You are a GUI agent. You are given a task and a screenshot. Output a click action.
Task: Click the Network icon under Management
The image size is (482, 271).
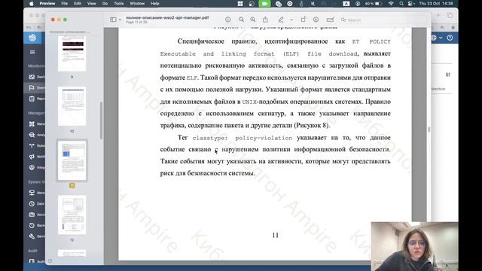coord(32,123)
